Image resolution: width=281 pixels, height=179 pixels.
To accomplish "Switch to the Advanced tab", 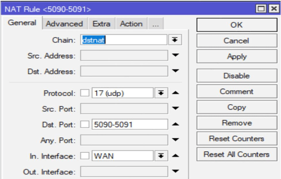I will (x=64, y=24).
